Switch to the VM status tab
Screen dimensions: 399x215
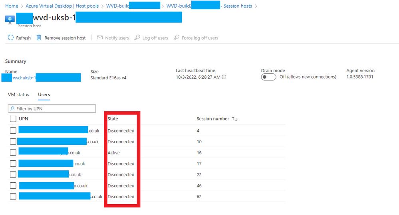pos(19,95)
